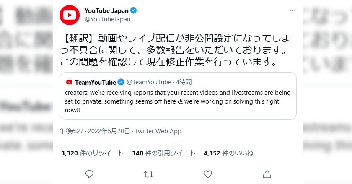The height and width of the screenshot is (184, 352).
Task: View the 348 件の引用ツイート list
Action: pyautogui.click(x=163, y=153)
